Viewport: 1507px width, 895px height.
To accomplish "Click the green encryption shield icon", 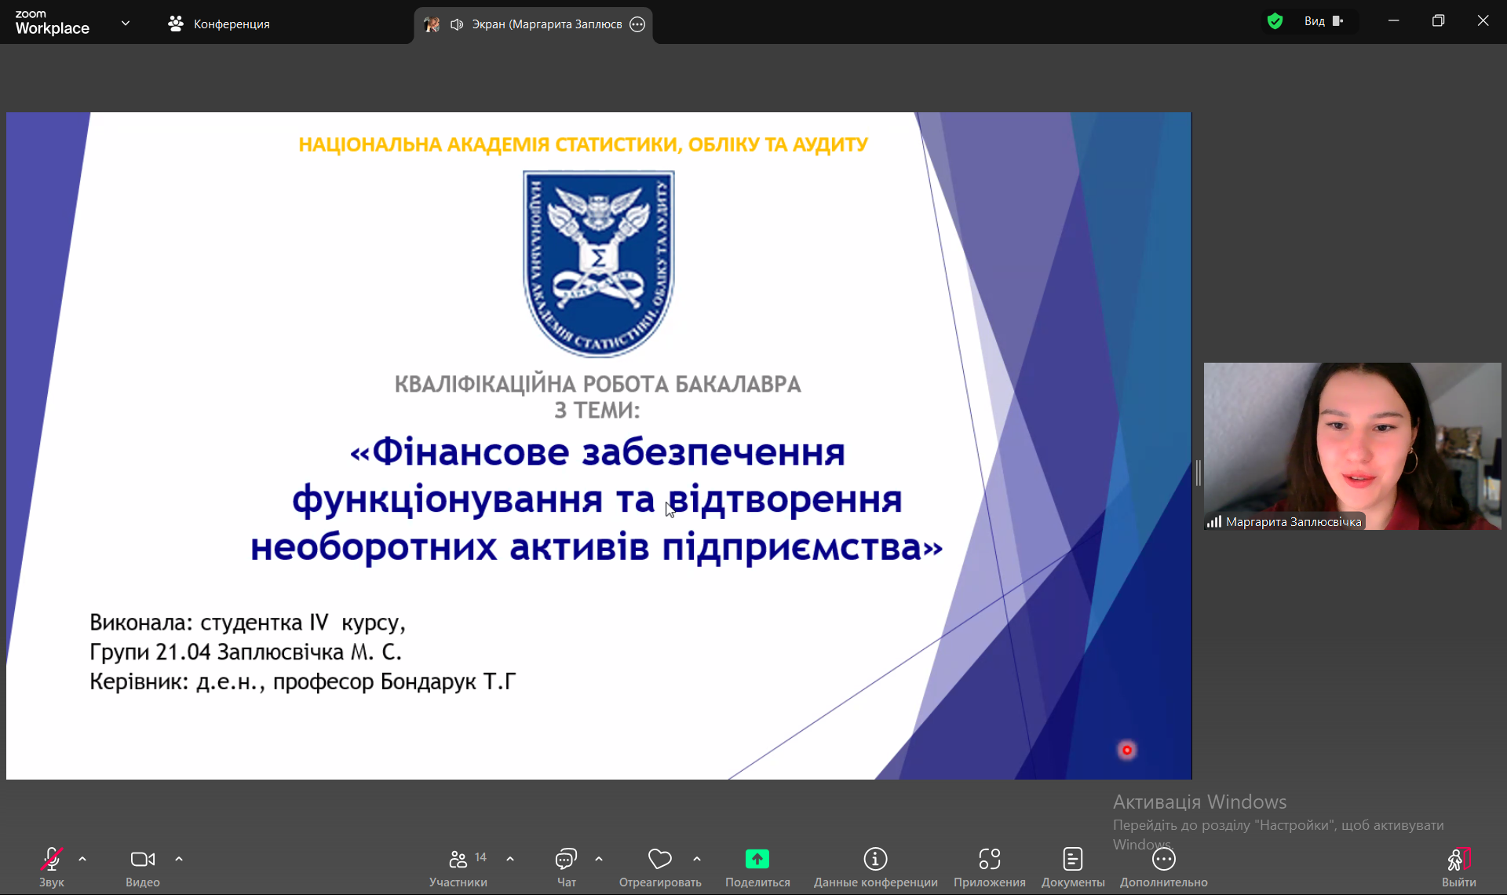I will 1275,21.
